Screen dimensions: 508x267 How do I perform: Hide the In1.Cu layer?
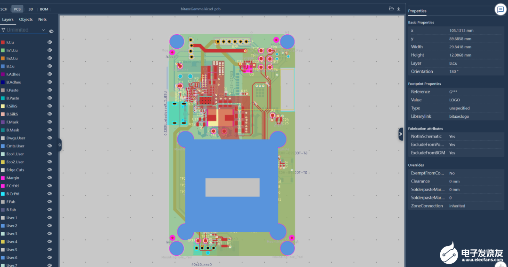49,50
